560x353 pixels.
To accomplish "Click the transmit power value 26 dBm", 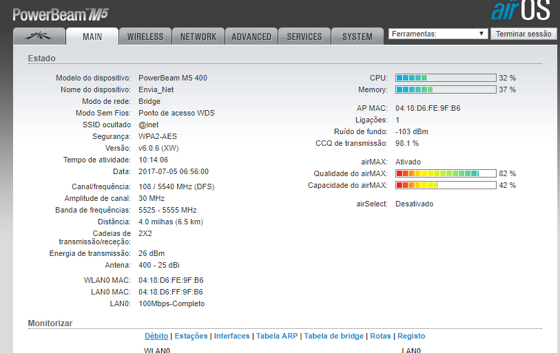I will (152, 253).
